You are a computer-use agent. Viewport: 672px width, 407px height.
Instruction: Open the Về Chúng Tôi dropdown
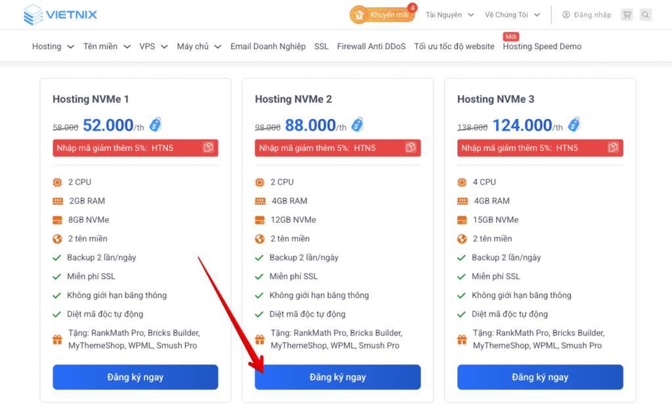513,14
